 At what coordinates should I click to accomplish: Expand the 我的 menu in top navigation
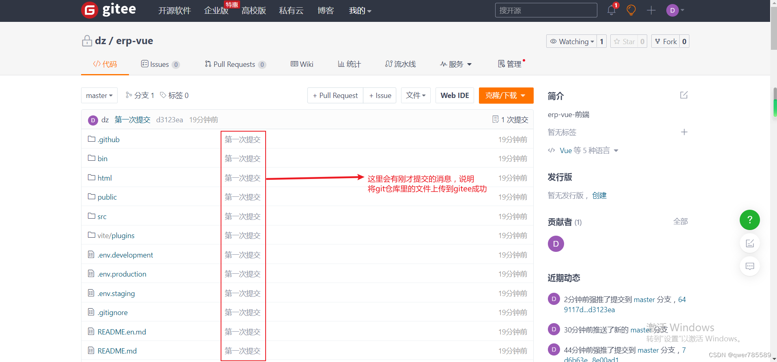click(x=360, y=11)
